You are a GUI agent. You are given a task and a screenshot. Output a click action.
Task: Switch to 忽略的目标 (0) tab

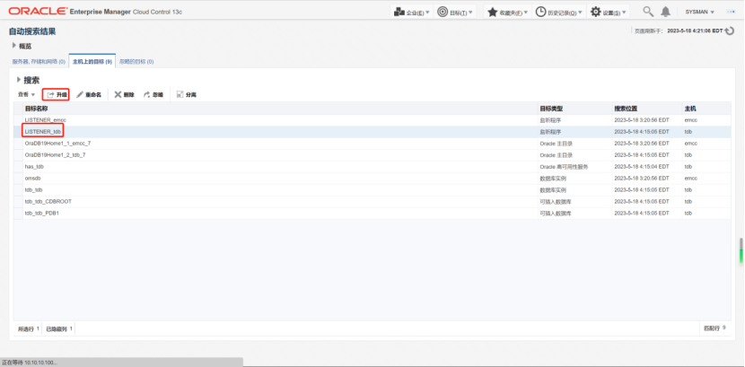tap(136, 61)
